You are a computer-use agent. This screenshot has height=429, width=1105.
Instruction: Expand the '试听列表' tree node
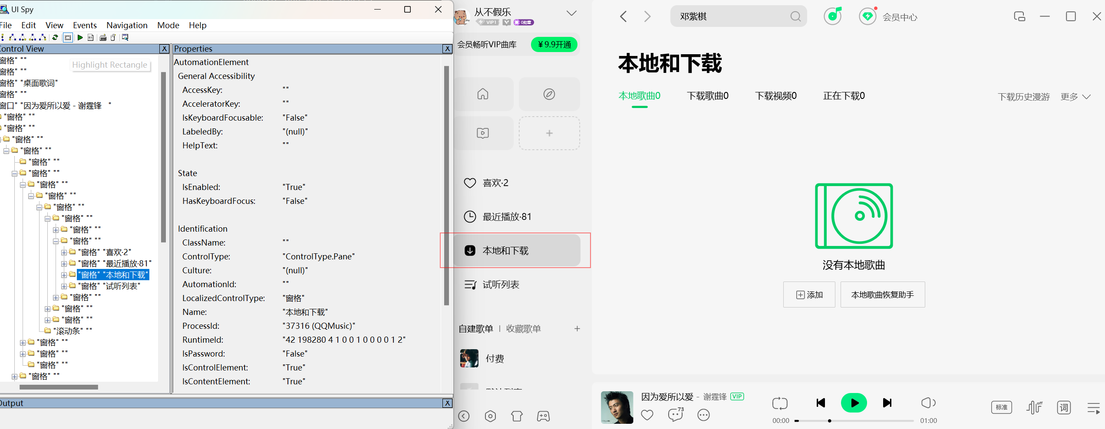[x=64, y=286]
